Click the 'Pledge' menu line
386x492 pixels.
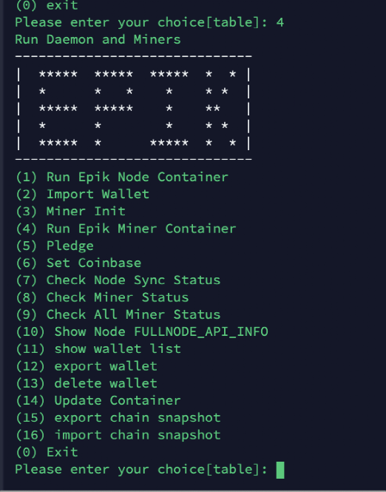[x=55, y=246]
